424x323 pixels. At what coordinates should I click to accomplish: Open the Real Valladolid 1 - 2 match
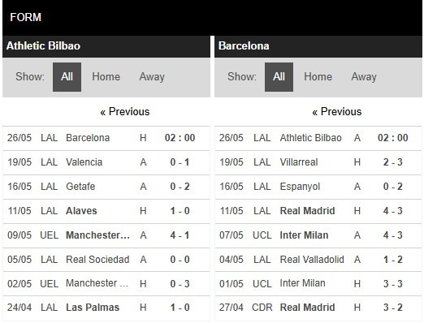tap(318, 260)
